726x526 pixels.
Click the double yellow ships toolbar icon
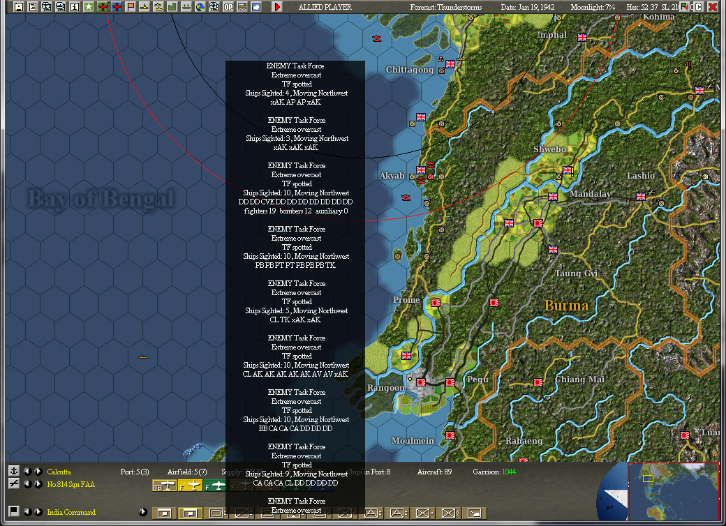(x=158, y=6)
